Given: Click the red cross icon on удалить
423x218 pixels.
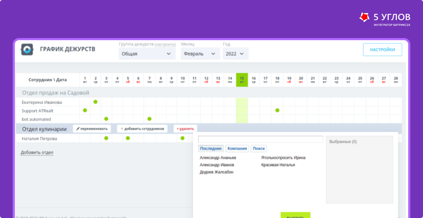Looking at the screenshot, I should [178, 129].
